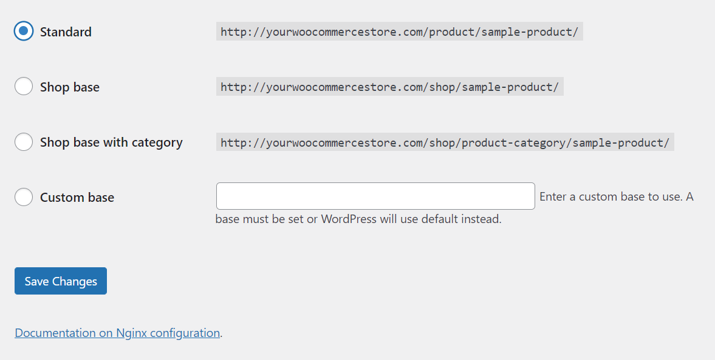715x360 pixels.
Task: Click "yourwoocommercestore.com" in the Shop base URL
Action: [x=344, y=87]
